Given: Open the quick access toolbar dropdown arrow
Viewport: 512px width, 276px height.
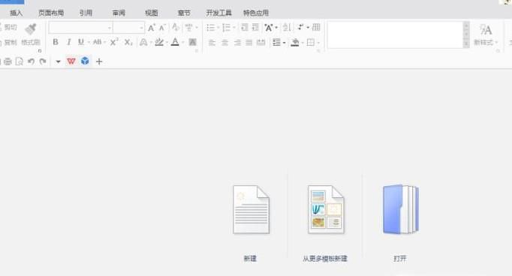Looking at the screenshot, I should coord(58,61).
